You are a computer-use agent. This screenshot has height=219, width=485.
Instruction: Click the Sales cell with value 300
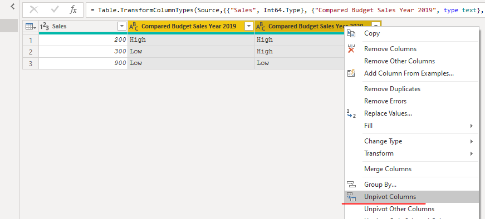pos(83,52)
